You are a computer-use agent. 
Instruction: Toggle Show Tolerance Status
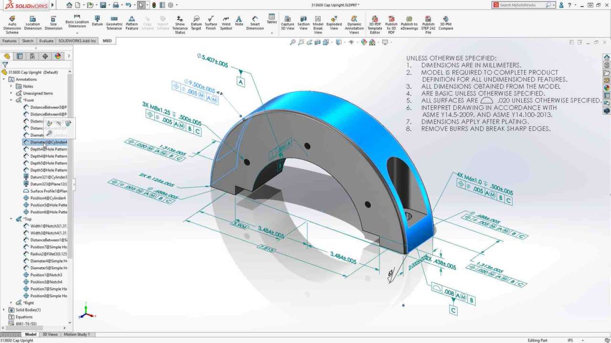coord(180,25)
